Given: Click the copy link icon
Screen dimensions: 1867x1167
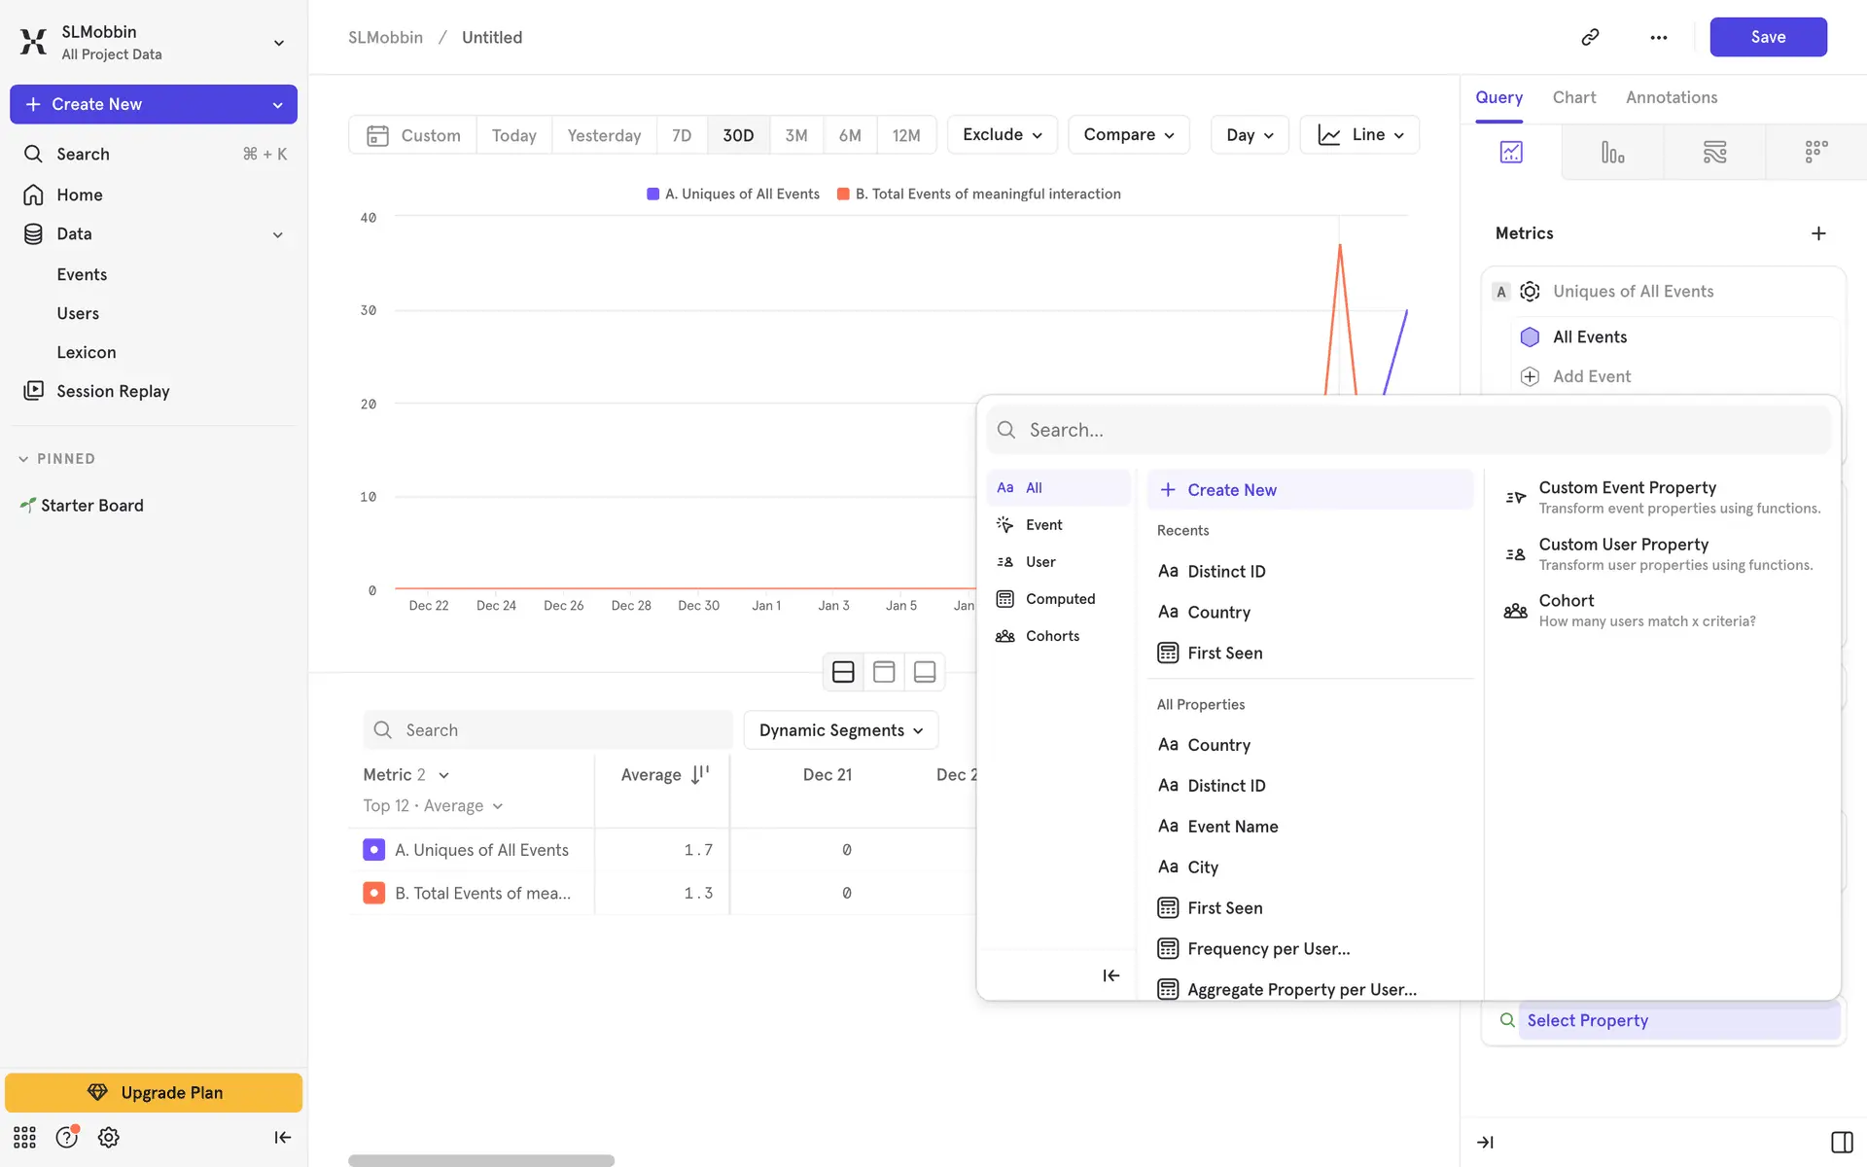Looking at the screenshot, I should [x=1590, y=37].
